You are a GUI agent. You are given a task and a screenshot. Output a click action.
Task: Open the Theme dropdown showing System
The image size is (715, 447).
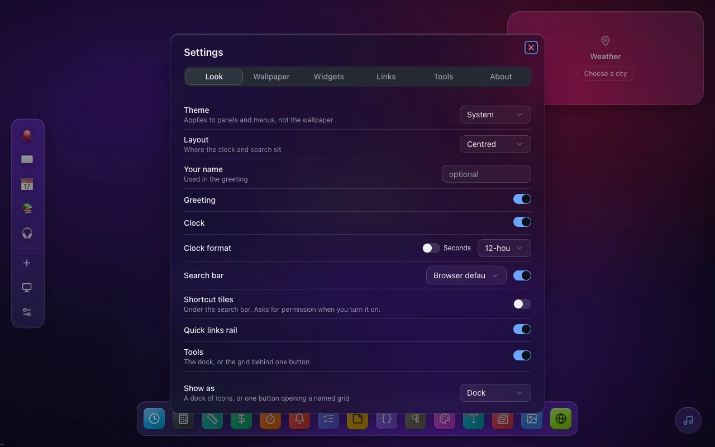pos(495,115)
